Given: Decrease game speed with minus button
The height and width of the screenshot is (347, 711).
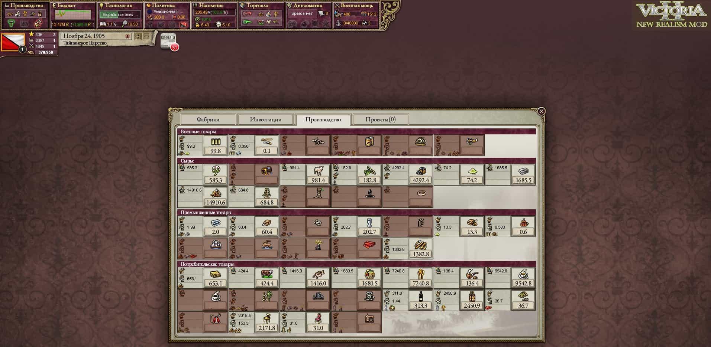Looking at the screenshot, I should point(146,36).
